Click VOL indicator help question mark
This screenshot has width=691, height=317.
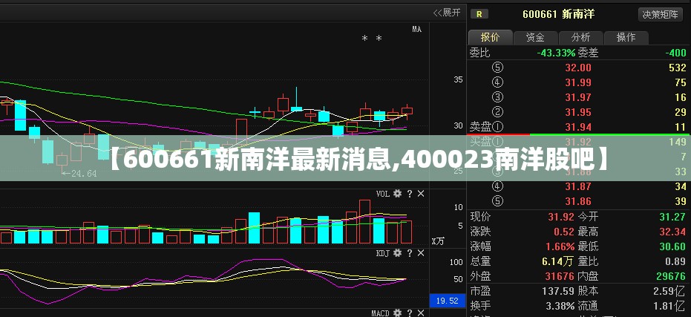410,194
